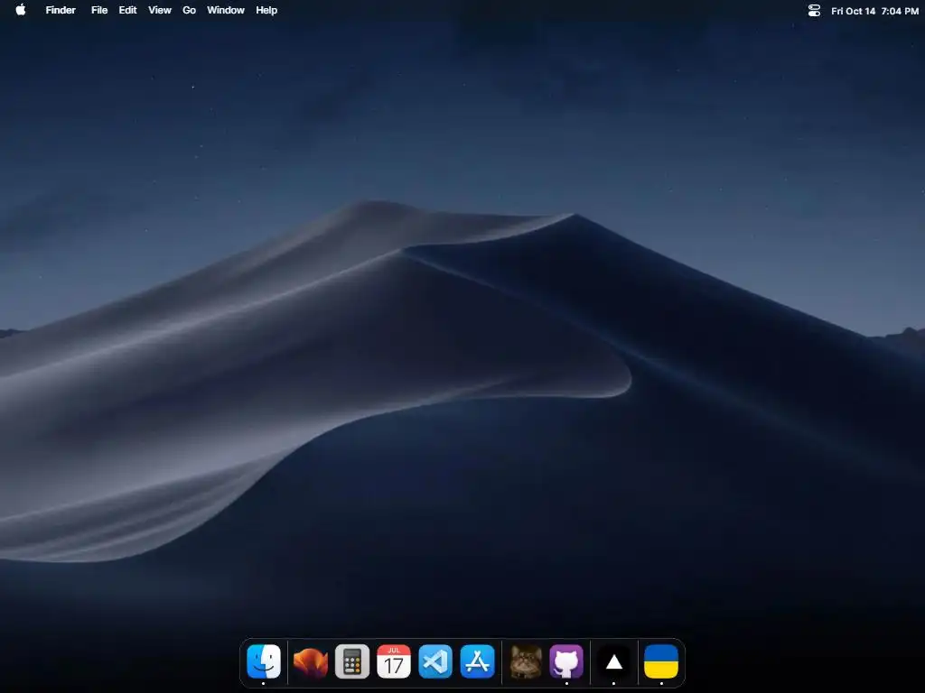Open the View menu

(x=159, y=10)
